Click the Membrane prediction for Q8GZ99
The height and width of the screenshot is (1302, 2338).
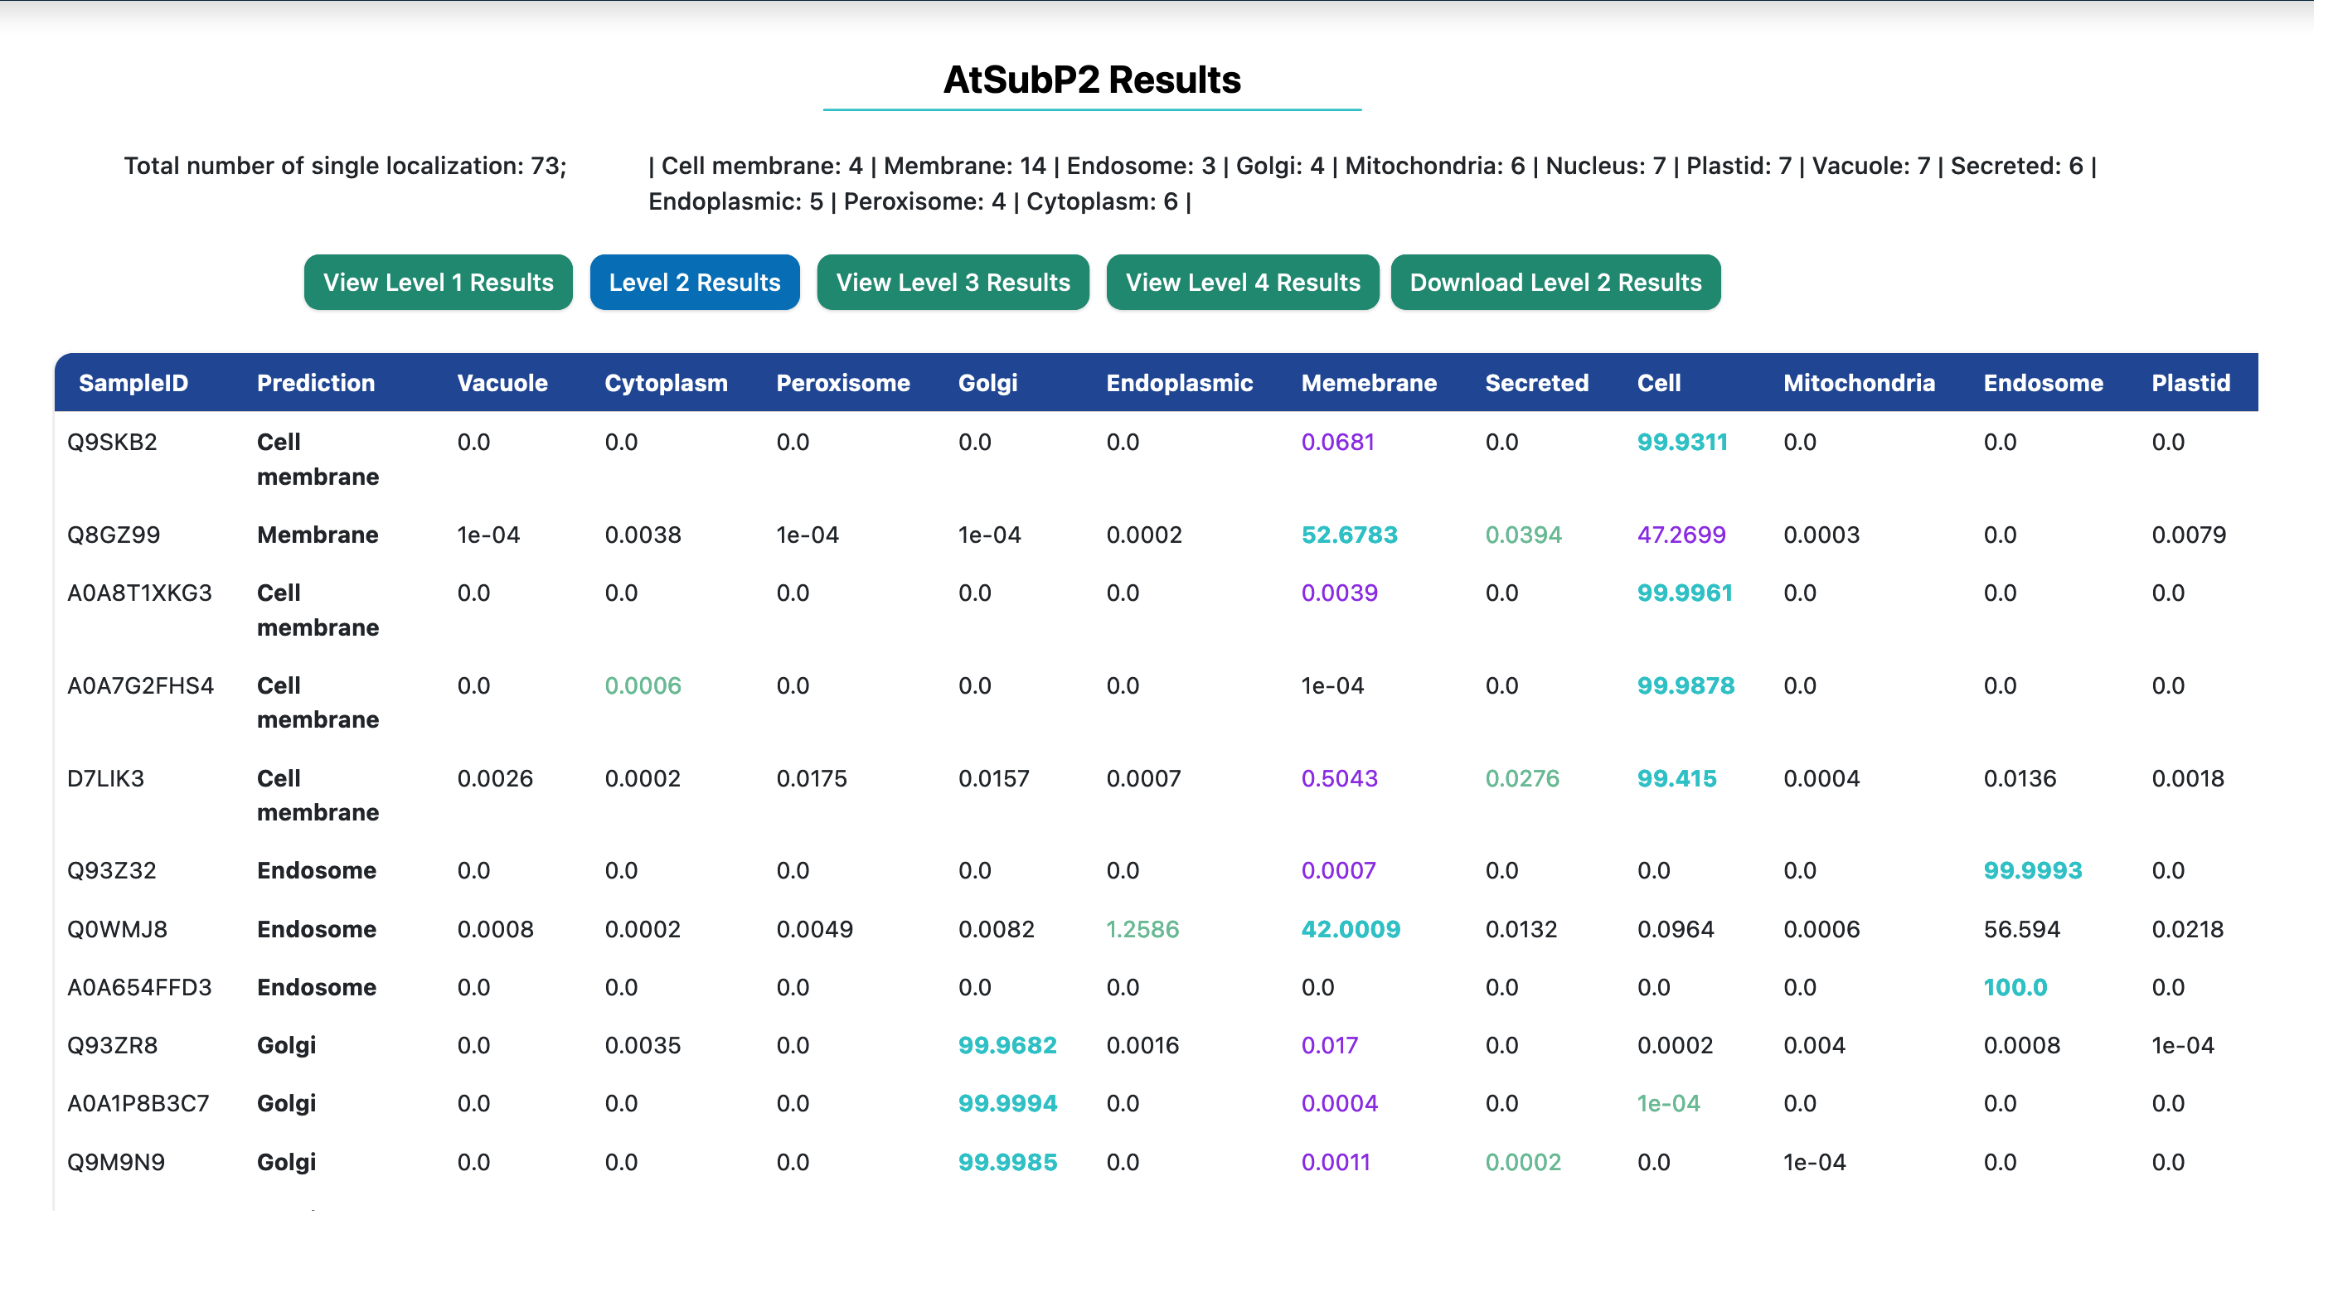click(x=318, y=535)
